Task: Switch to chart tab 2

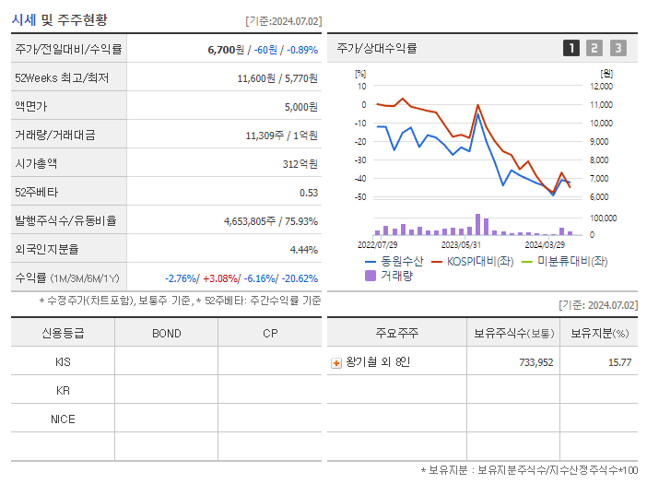Action: pyautogui.click(x=594, y=48)
